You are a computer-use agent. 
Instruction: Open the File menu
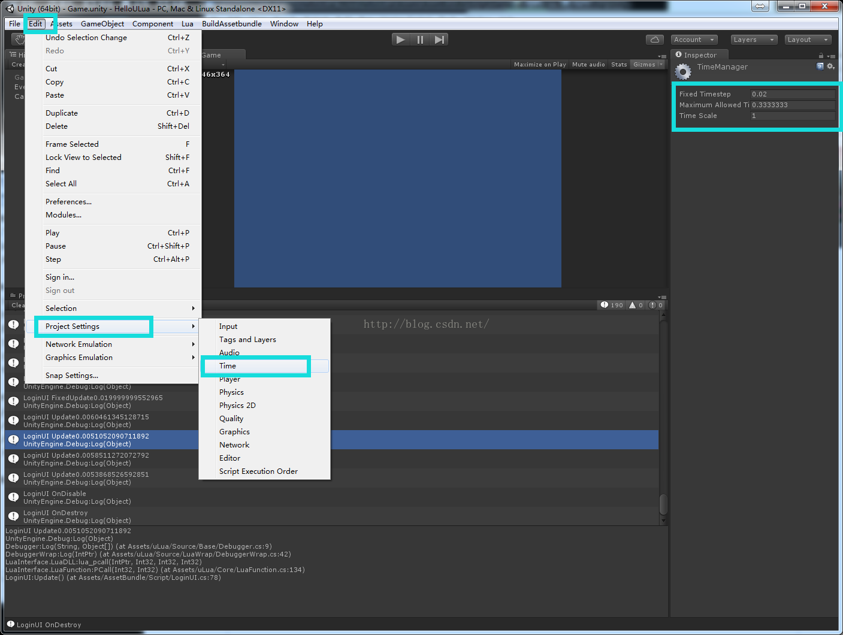(14, 24)
